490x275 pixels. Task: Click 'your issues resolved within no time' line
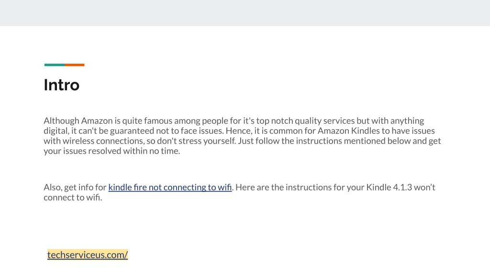(112, 151)
